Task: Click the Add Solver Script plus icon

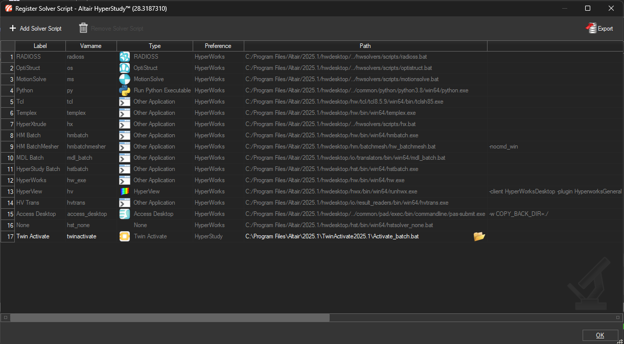Action: tap(13, 29)
